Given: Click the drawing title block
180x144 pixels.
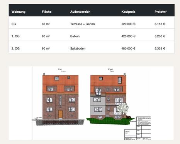Looking at the screenshot, I should click(x=138, y=128).
